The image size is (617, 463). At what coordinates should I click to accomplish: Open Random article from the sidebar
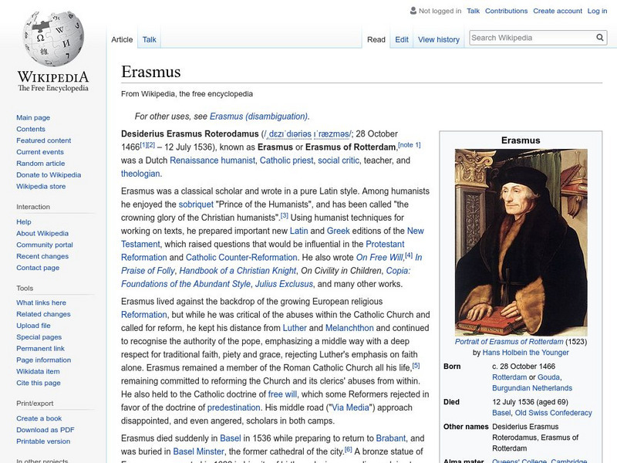point(41,164)
